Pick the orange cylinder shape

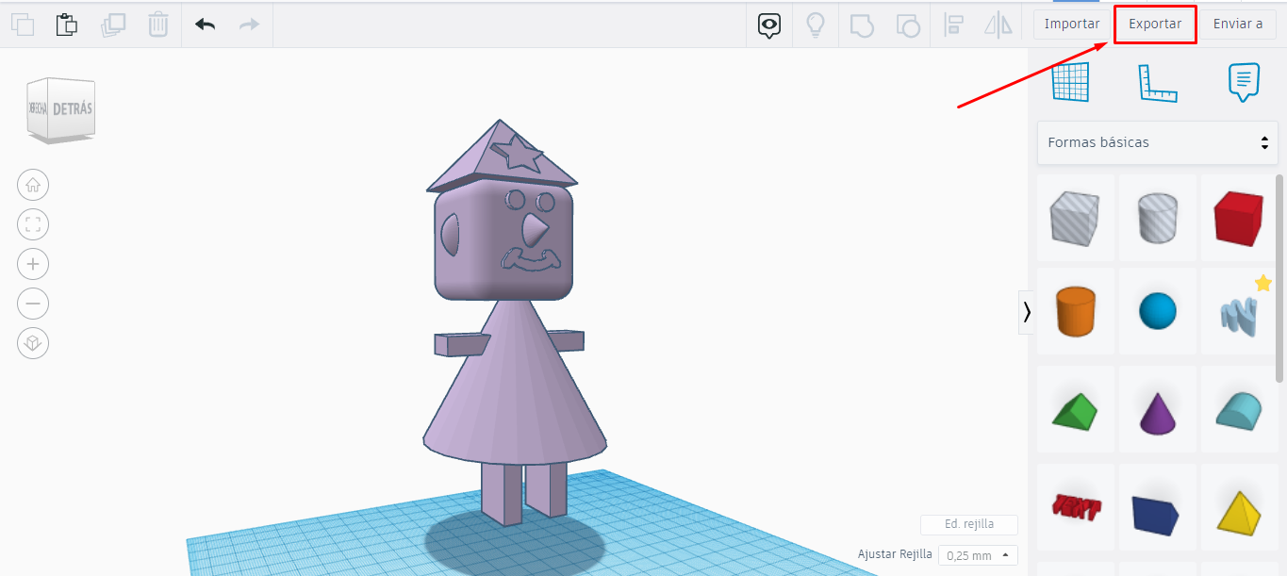[1075, 312]
